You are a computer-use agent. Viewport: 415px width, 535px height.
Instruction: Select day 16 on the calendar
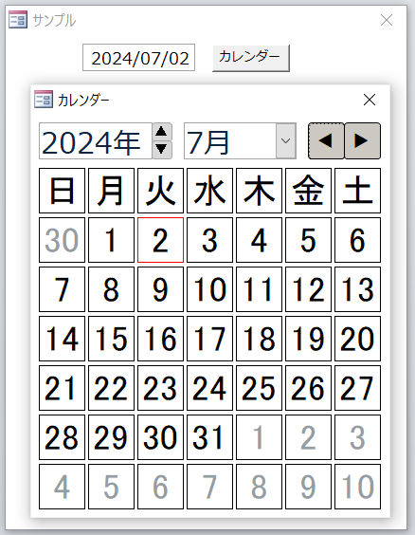pos(160,339)
